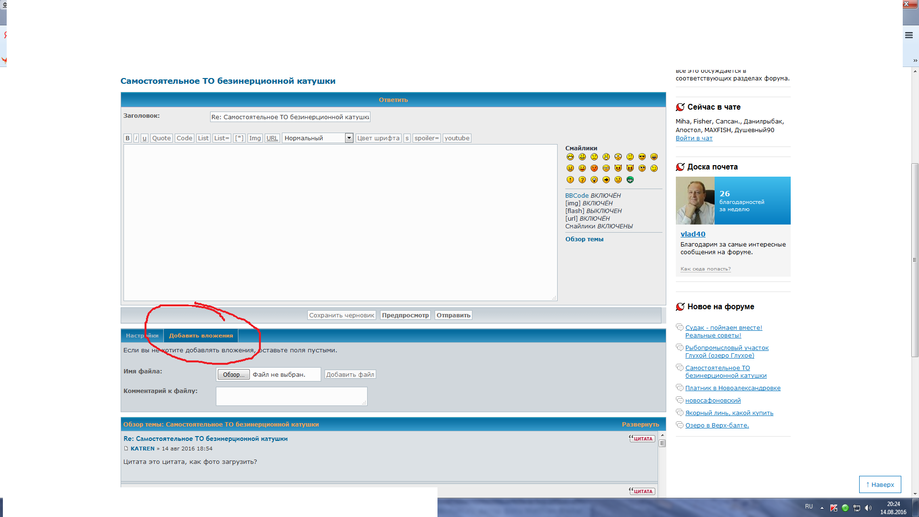
Task: Select the Добавить вложения tab
Action: pyautogui.click(x=201, y=336)
